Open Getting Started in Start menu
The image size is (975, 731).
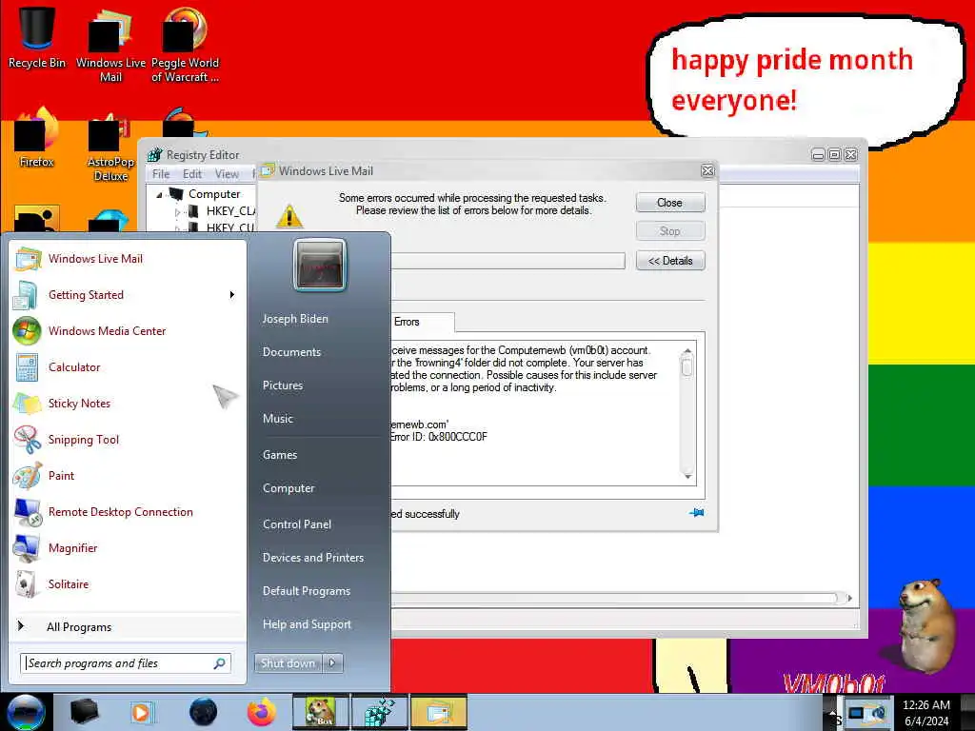pyautogui.click(x=128, y=295)
